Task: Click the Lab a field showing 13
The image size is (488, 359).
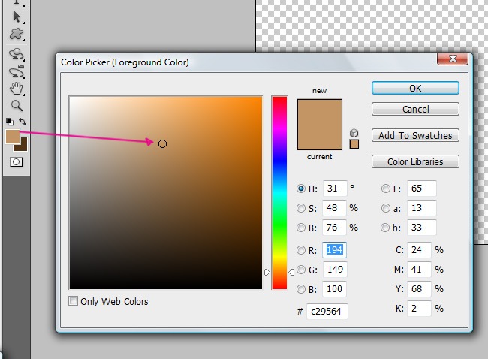Action: click(422, 208)
